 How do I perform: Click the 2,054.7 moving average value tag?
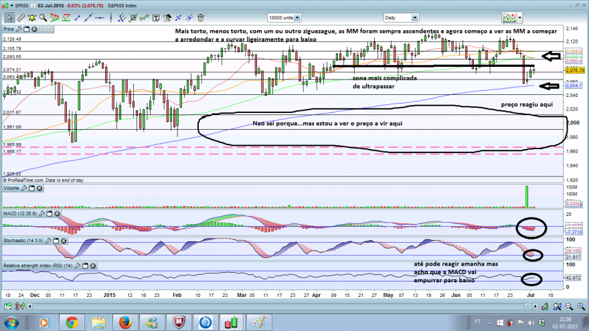coord(574,86)
